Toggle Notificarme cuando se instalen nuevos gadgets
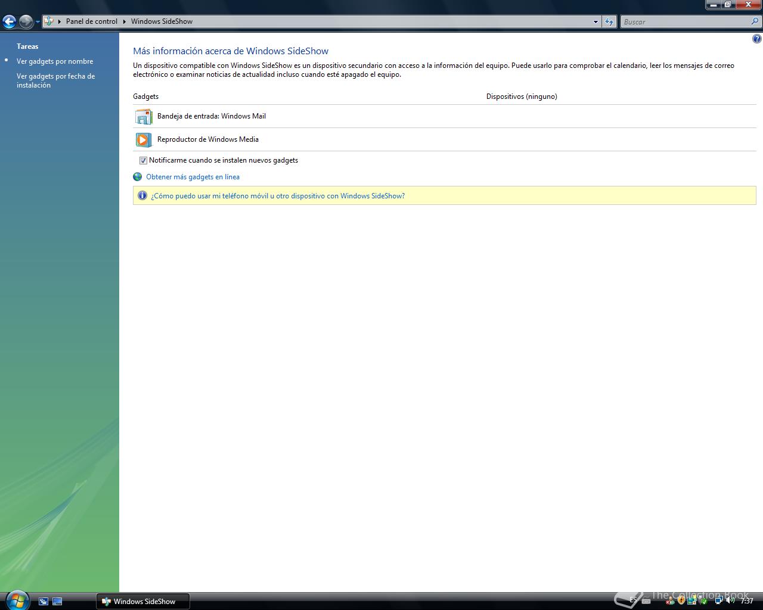763x610 pixels. tap(143, 160)
